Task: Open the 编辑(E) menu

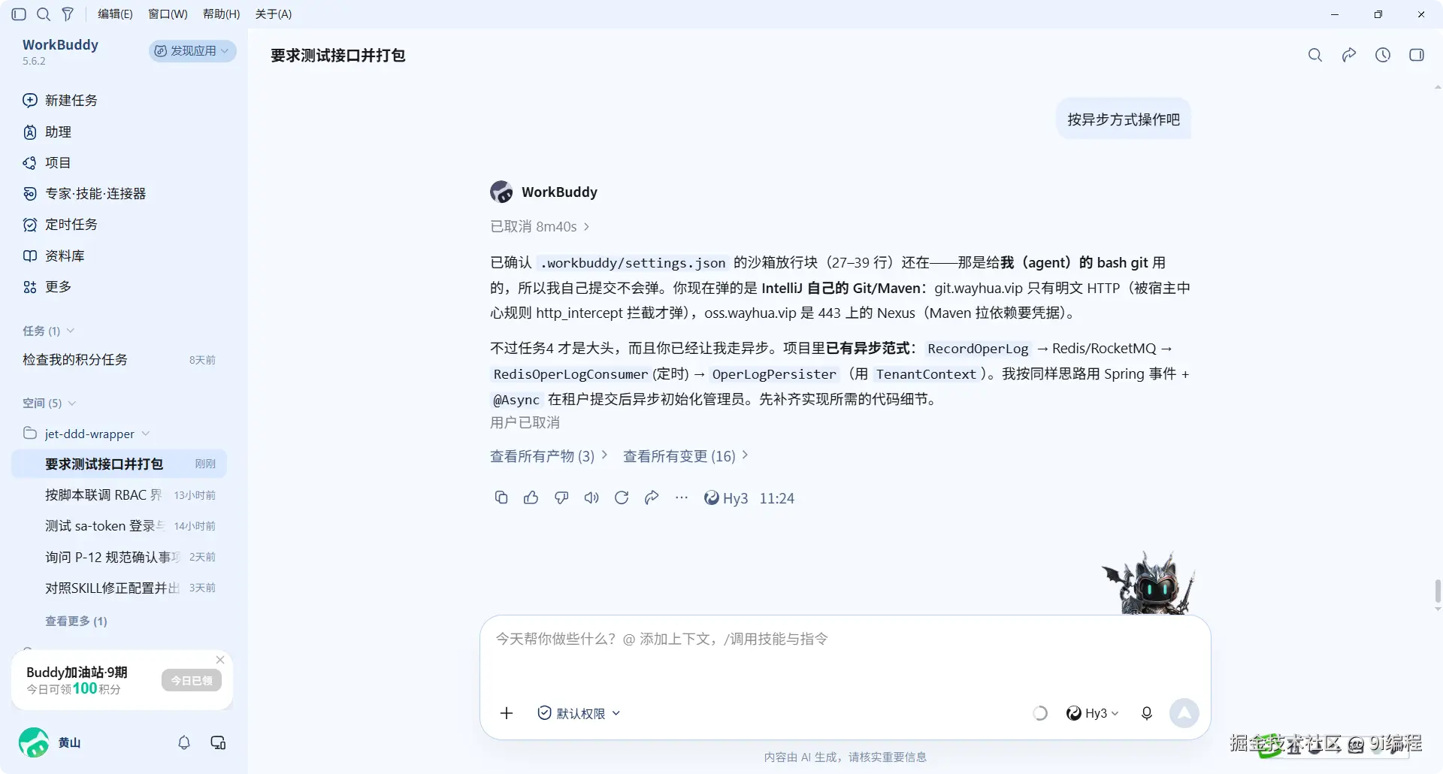Action: (x=115, y=14)
